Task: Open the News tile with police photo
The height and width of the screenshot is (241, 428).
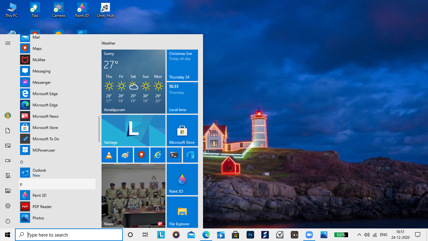Action: 133,196
